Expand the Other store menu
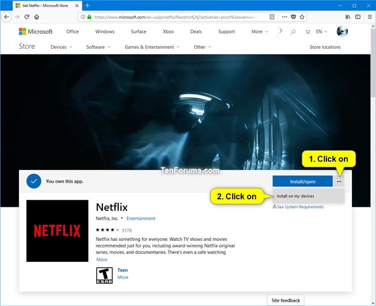 (203, 47)
